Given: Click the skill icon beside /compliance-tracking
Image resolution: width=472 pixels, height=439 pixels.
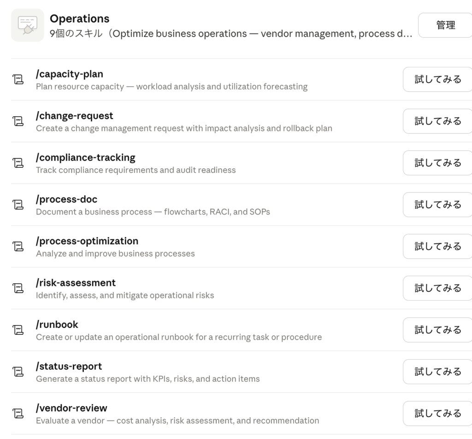Looking at the screenshot, I should (18, 163).
